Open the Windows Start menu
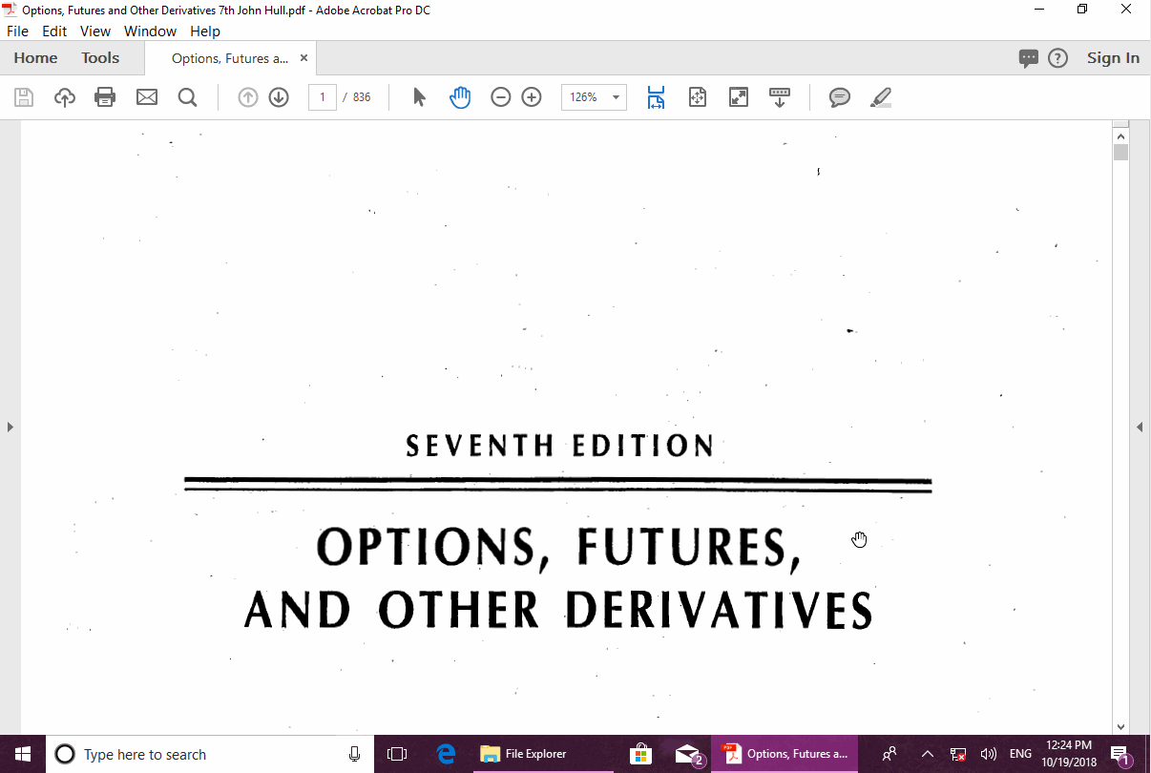Screen dimensions: 1151x773 23,754
